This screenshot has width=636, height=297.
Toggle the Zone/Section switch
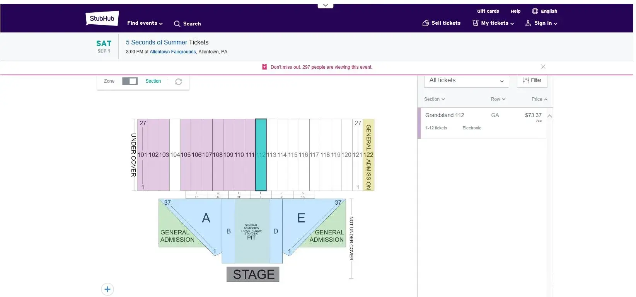point(130,81)
